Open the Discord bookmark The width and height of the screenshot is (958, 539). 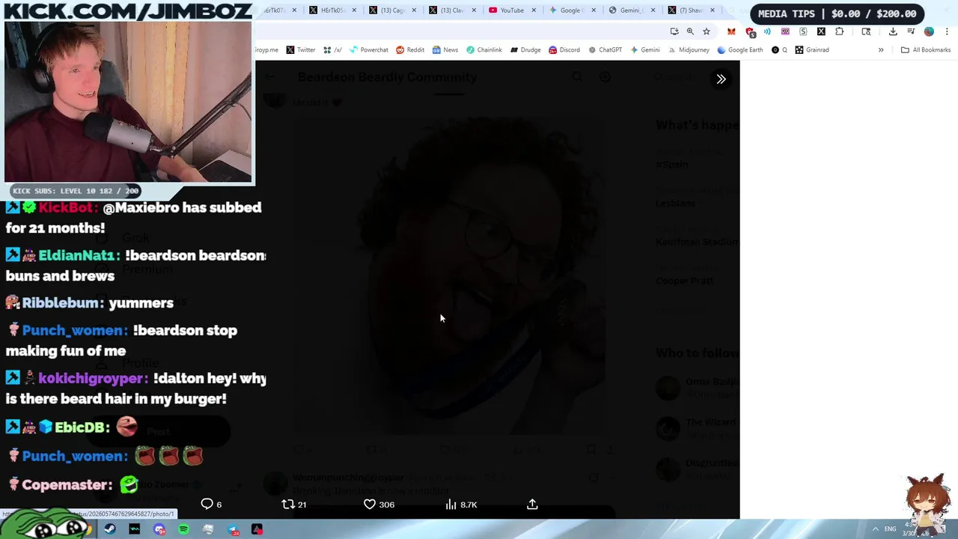[564, 50]
